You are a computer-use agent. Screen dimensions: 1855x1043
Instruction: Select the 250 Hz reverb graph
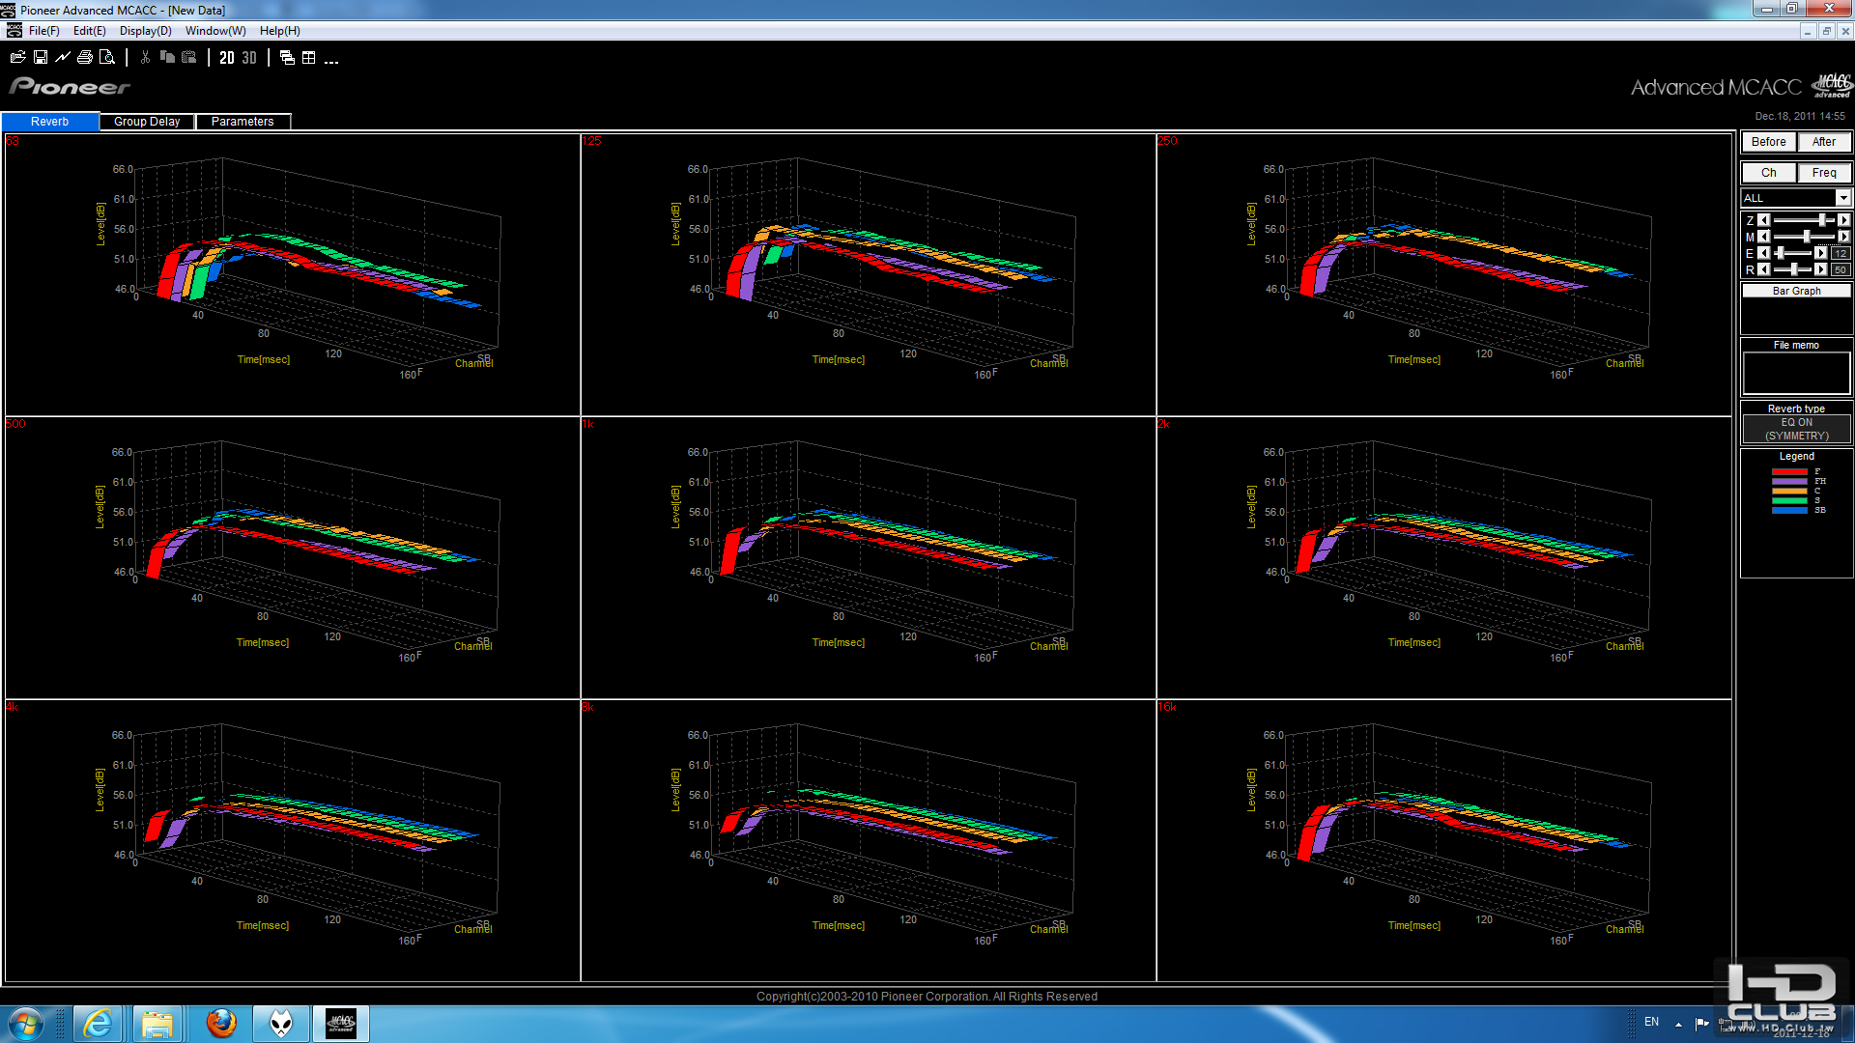tap(1444, 275)
